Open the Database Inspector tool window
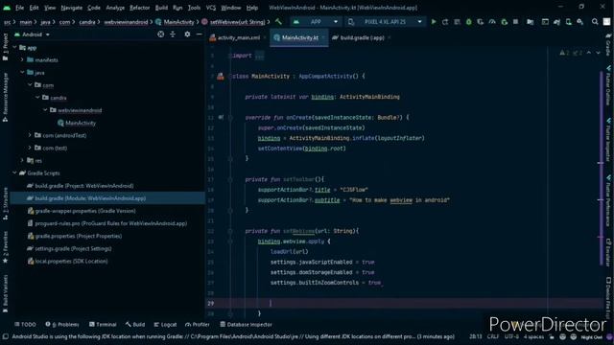Image resolution: width=614 pixels, height=345 pixels. 246,324
